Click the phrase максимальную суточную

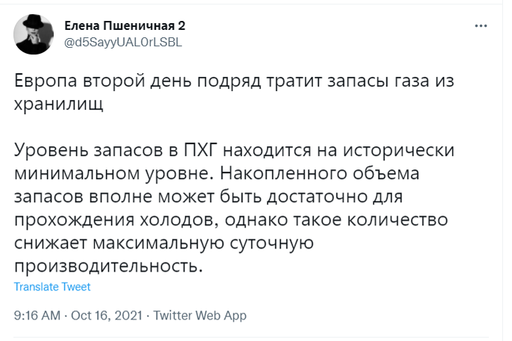click(203, 243)
